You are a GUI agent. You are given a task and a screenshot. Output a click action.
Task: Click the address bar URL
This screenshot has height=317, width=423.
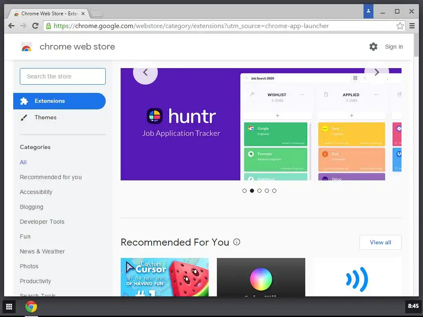click(x=191, y=26)
